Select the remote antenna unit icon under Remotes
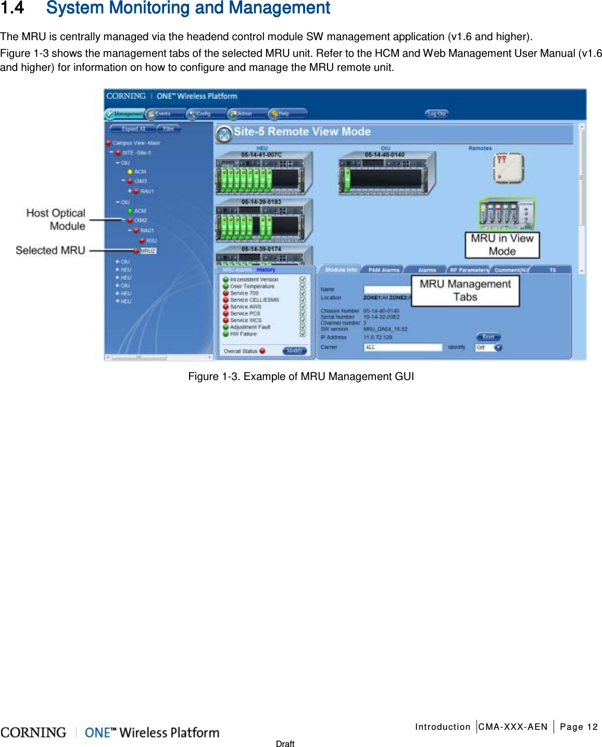The image size is (602, 747). pos(508,168)
